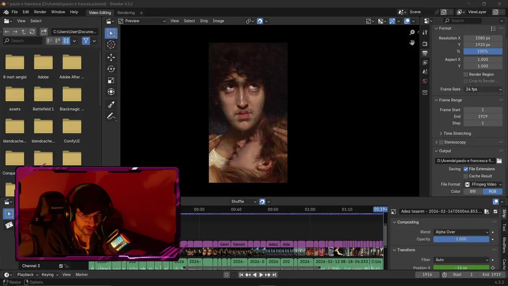This screenshot has height=286, width=508.
Task: Click Resolution percentage 100% slider
Action: click(x=483, y=51)
